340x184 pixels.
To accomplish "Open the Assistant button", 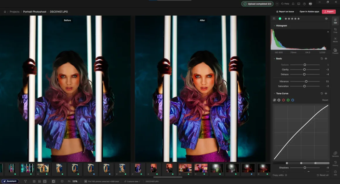I will click(x=10, y=181).
